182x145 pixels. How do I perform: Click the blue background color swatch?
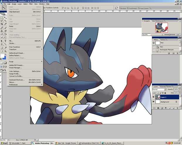[x=5, y=58]
